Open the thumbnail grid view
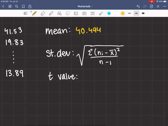The height and width of the screenshot is (126, 168). 10,6
